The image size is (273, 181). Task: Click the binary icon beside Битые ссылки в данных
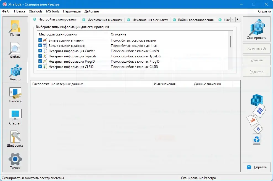click(45, 46)
